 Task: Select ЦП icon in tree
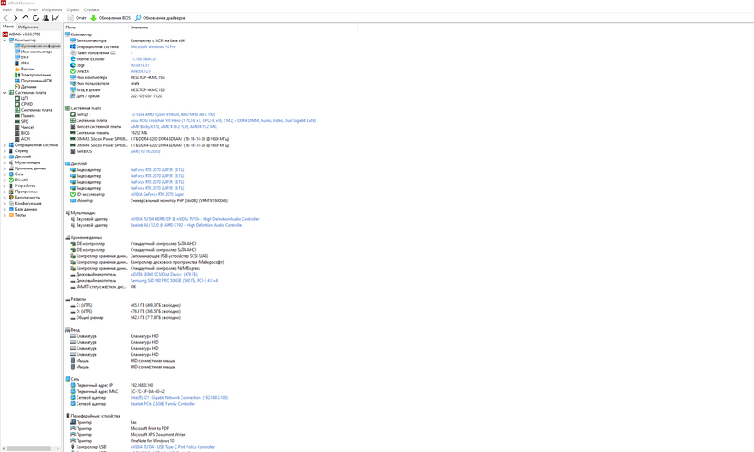tap(17, 98)
